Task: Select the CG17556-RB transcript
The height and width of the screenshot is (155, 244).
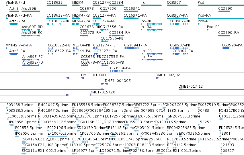Action: [104, 41]
